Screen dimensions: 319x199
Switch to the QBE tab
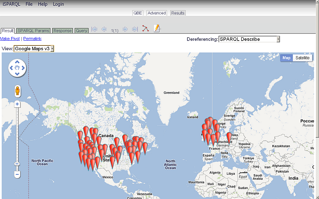138,13
